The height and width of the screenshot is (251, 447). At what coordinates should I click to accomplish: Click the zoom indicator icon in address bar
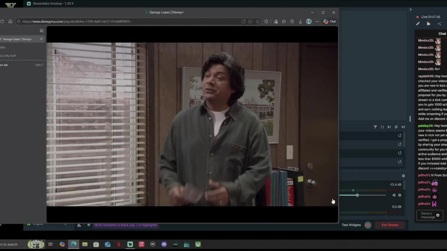[250, 22]
